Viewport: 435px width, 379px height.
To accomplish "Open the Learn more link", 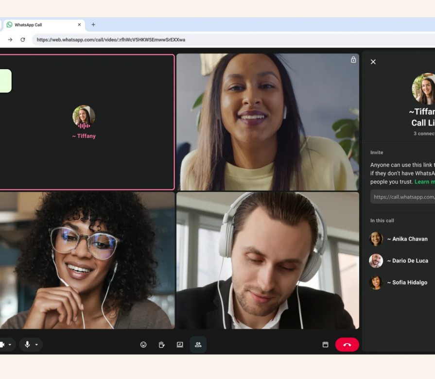I will [425, 182].
